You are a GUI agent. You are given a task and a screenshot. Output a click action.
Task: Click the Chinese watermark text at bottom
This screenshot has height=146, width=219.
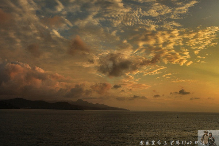(168, 143)
